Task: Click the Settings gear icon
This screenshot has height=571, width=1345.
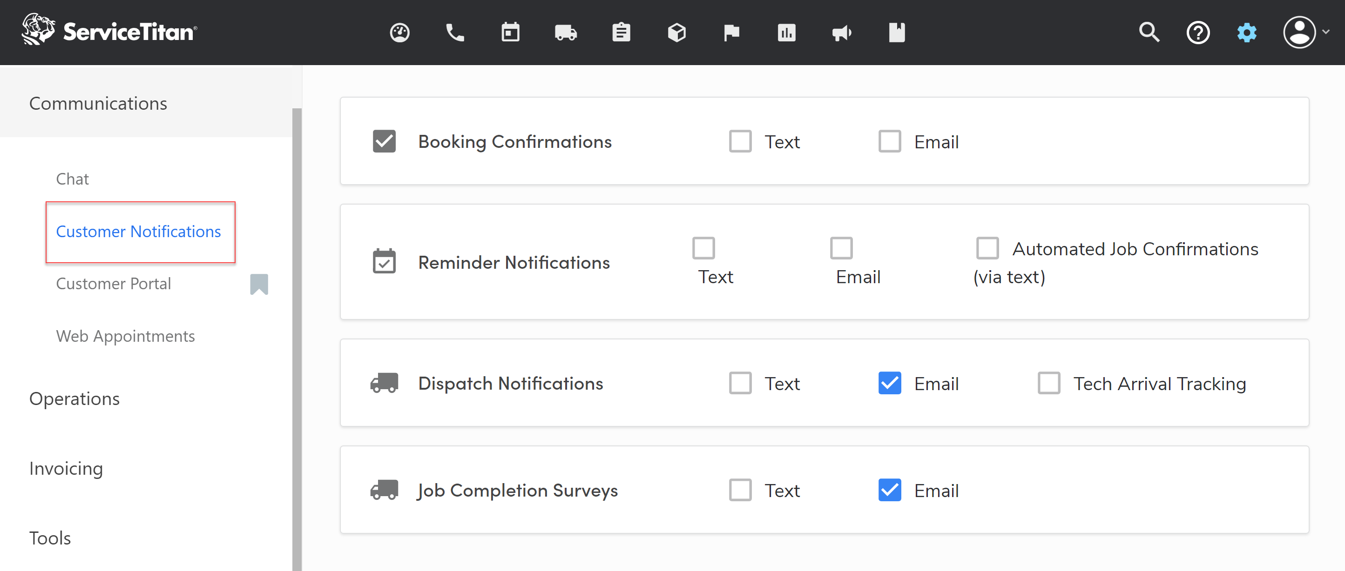Action: point(1246,33)
